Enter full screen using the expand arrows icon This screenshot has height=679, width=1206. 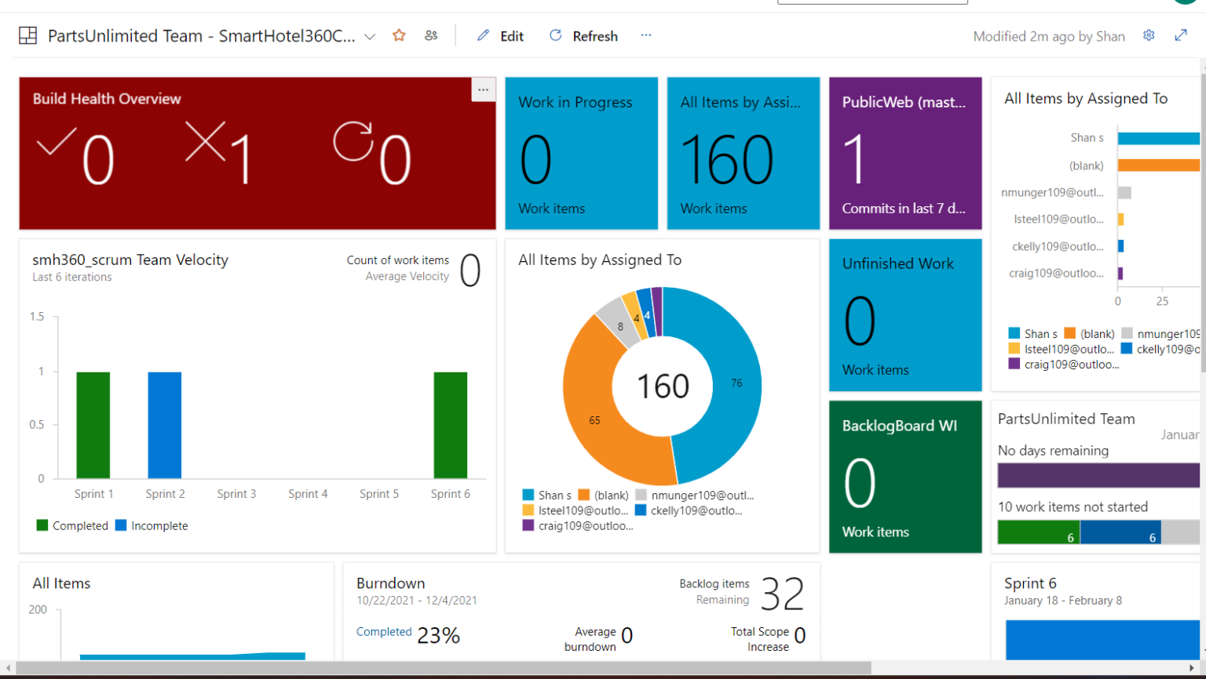pyautogui.click(x=1181, y=35)
